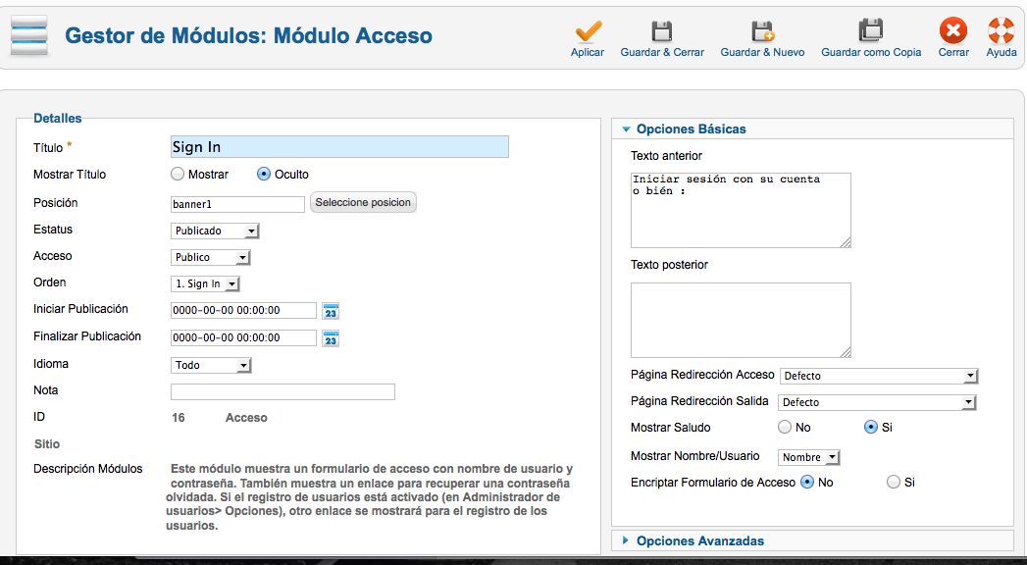Open calendar for Iniciar Publicación
This screenshot has height=565, width=1027.
tap(331, 311)
